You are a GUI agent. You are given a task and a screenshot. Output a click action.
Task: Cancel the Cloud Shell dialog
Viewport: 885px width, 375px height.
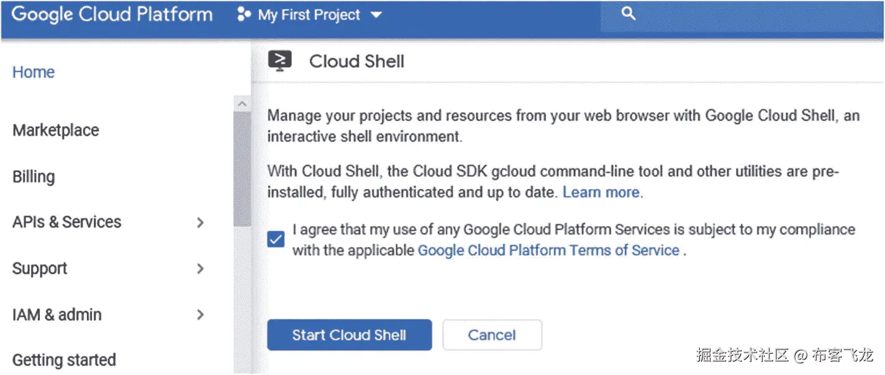[x=492, y=335]
